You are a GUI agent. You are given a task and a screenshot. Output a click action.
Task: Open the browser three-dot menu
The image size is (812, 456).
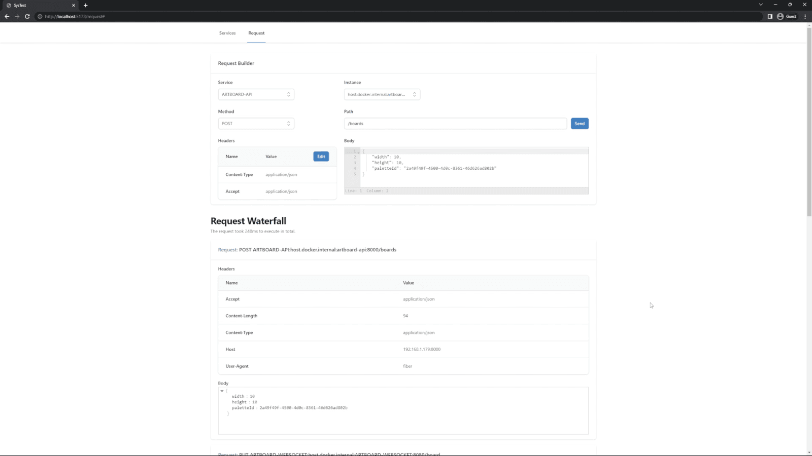[805, 16]
